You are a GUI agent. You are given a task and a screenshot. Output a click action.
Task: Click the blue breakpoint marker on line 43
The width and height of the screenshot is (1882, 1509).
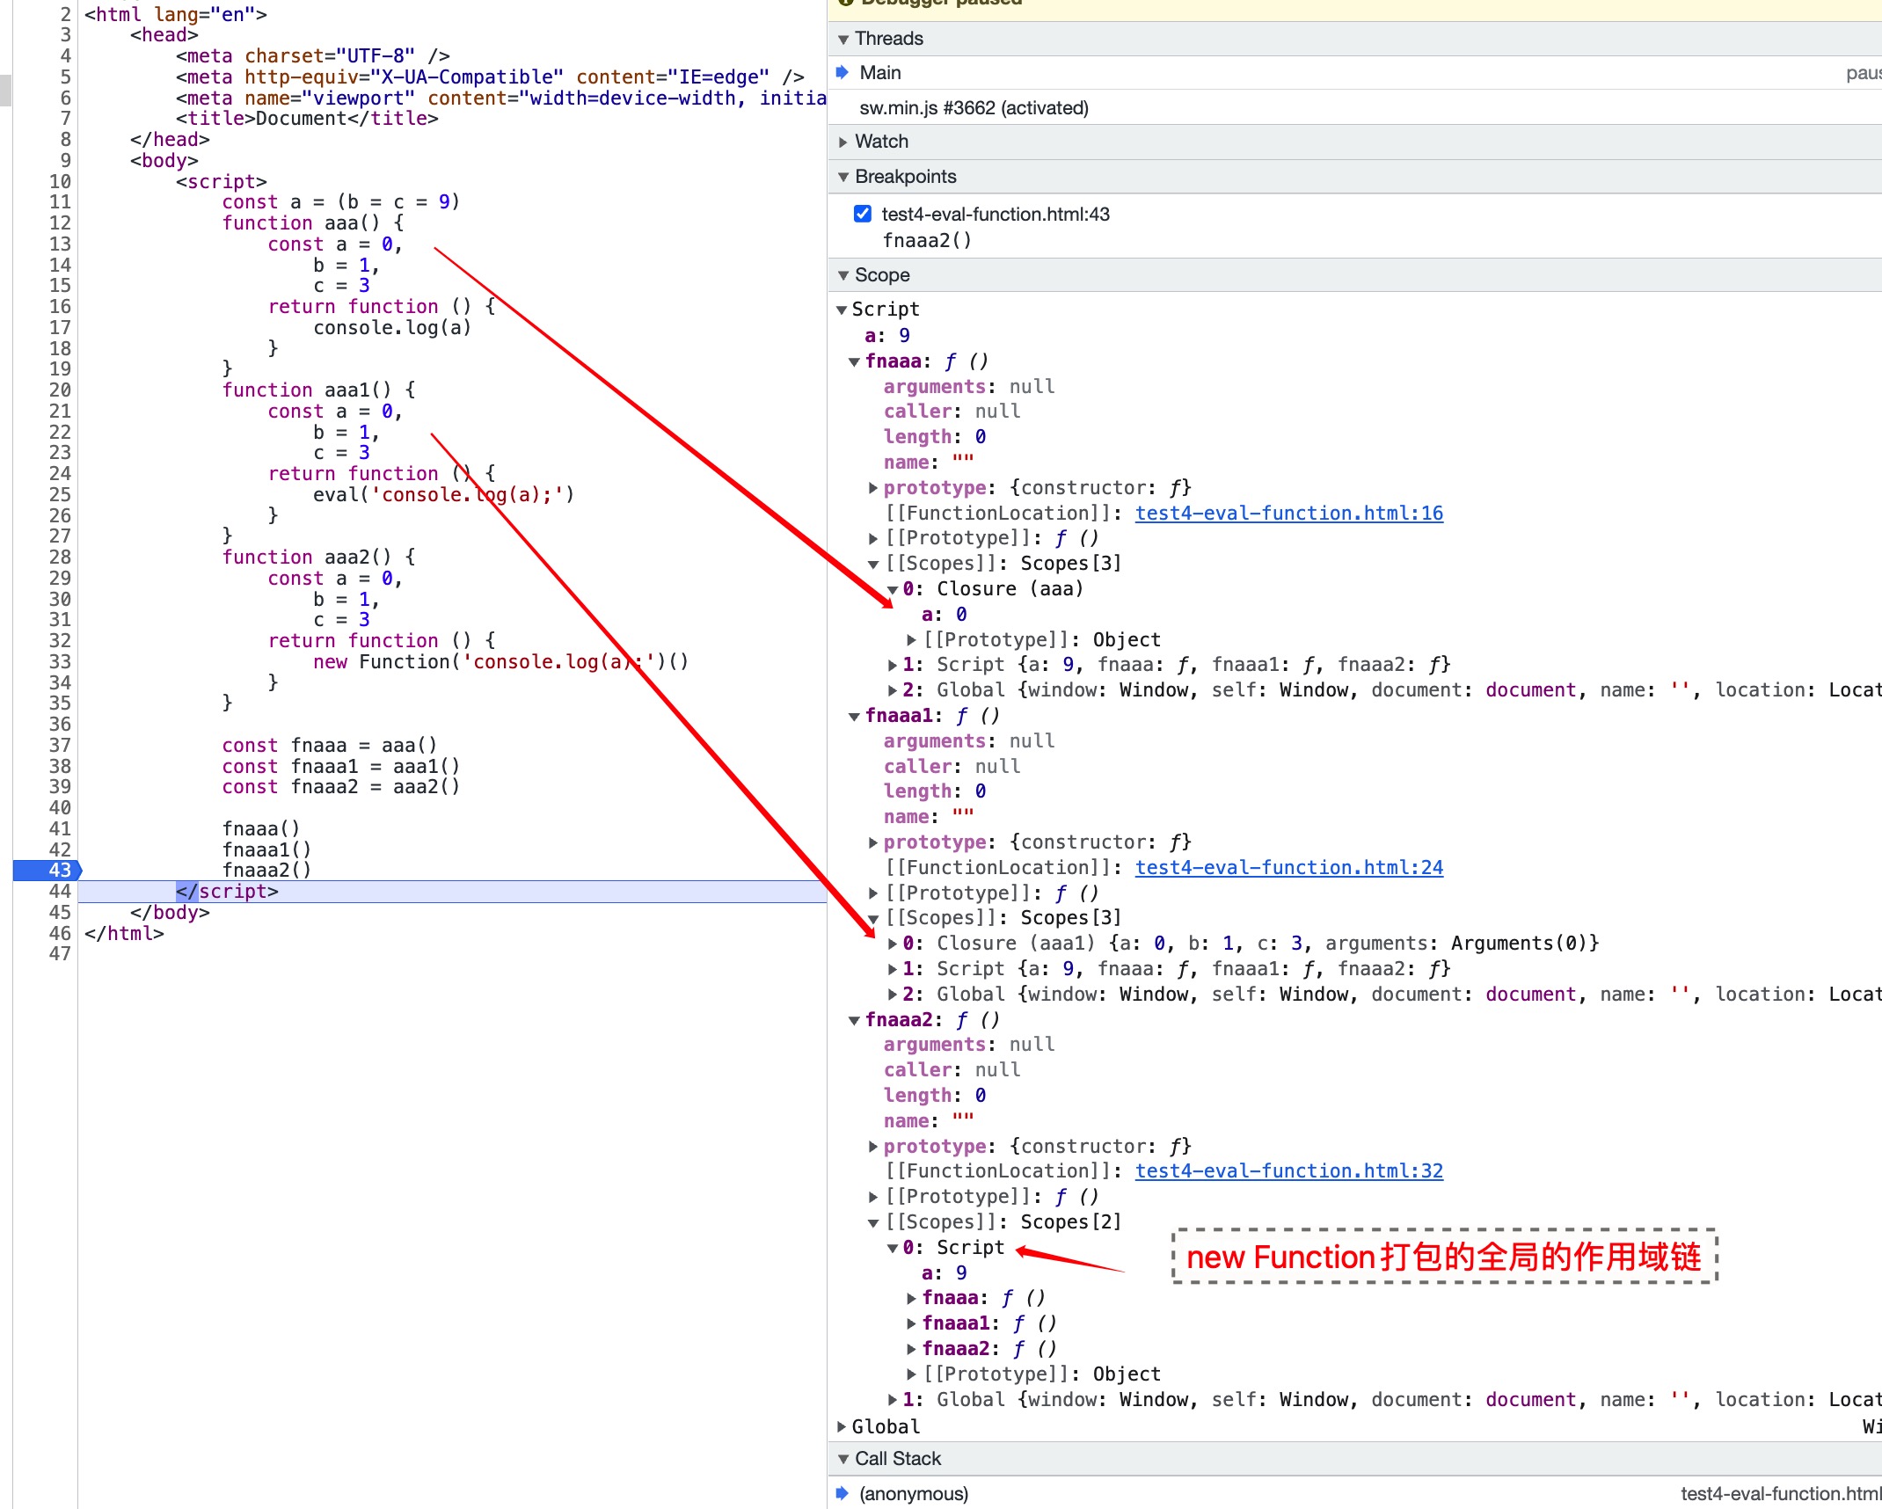[48, 871]
